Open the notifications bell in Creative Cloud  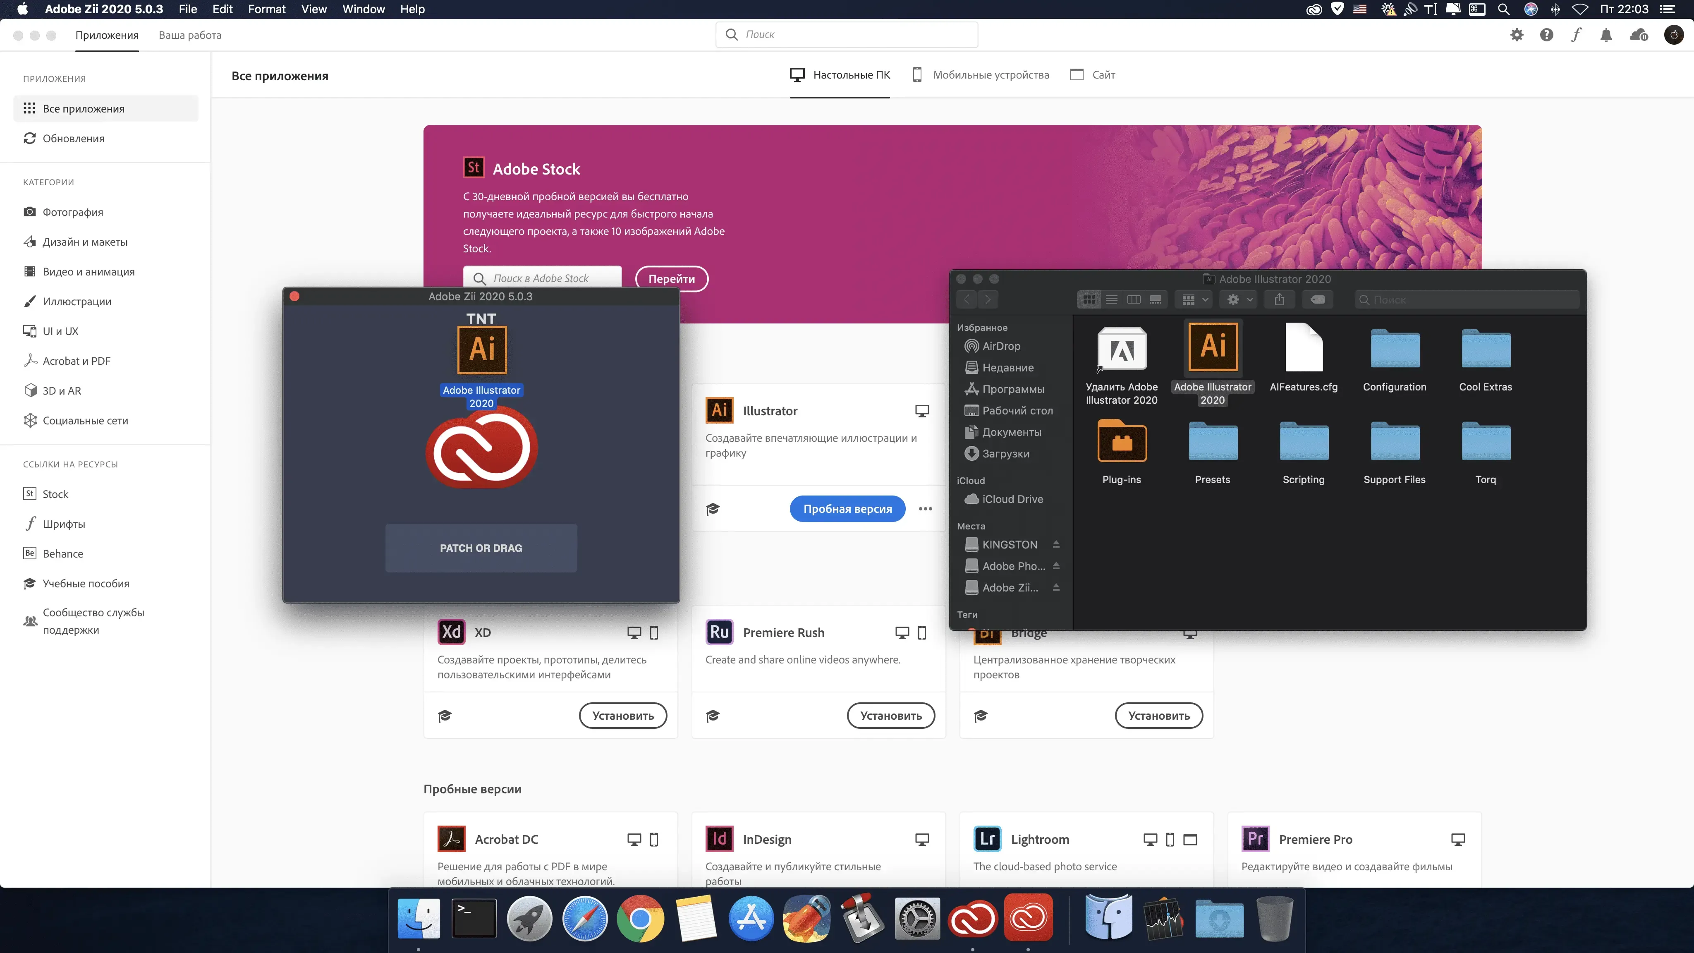point(1606,35)
